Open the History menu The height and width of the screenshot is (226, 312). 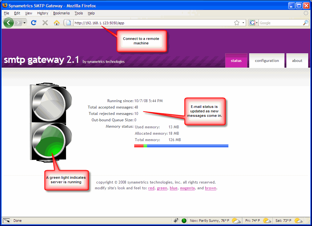(43, 13)
